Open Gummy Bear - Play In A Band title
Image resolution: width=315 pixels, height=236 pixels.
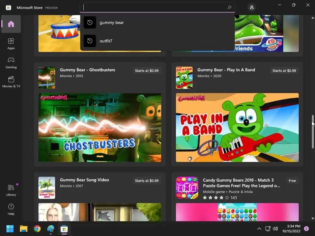(x=226, y=70)
